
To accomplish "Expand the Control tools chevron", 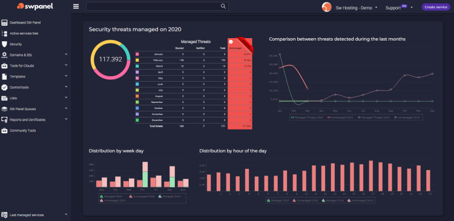I will click(66, 87).
